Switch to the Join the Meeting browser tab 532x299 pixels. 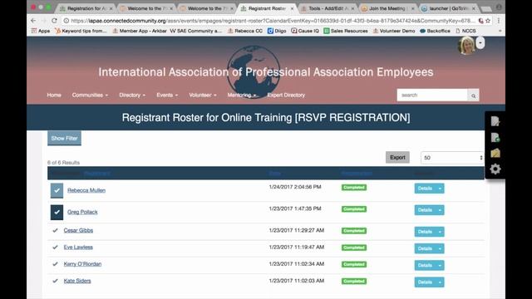click(387, 8)
